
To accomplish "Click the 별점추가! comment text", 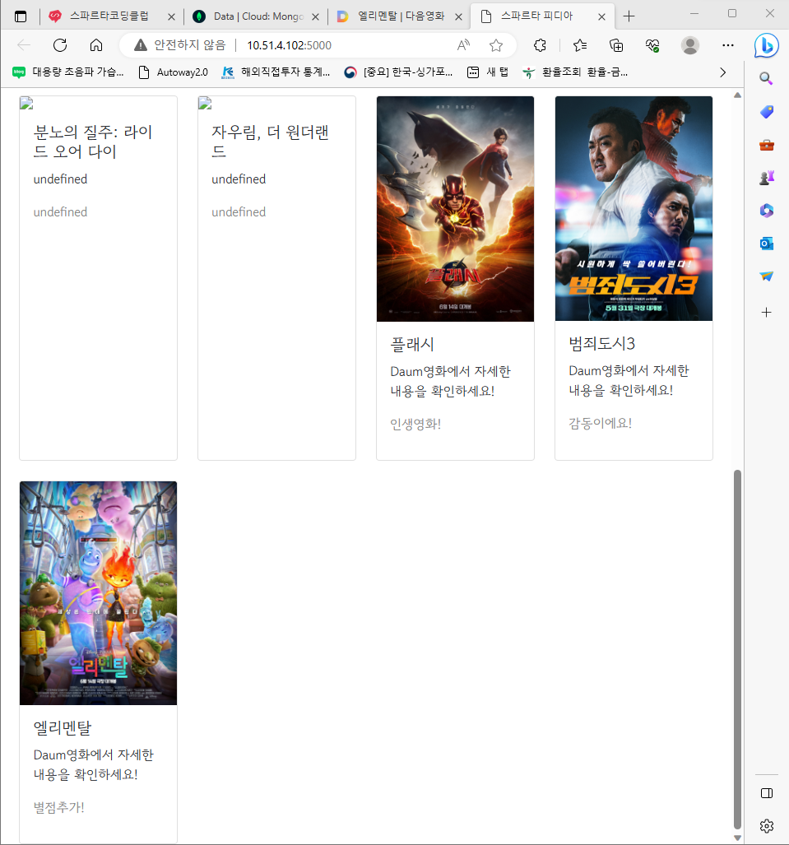I will (x=58, y=807).
